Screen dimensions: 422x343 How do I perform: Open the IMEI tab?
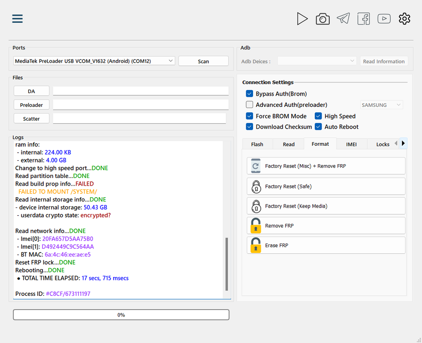click(x=351, y=144)
